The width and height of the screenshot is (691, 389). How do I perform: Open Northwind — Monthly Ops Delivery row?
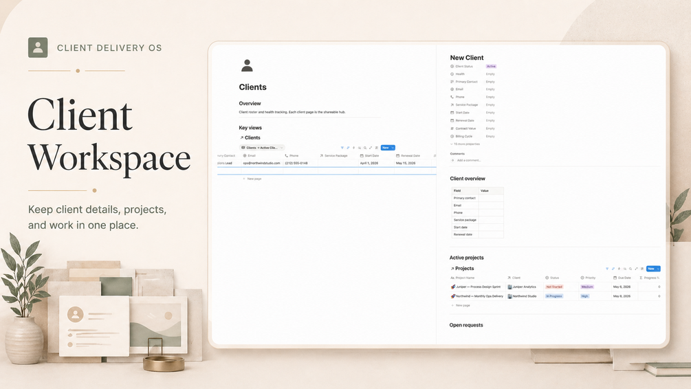click(479, 296)
